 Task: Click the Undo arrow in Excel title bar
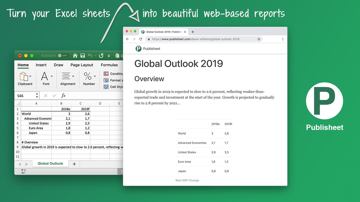coord(90,55)
